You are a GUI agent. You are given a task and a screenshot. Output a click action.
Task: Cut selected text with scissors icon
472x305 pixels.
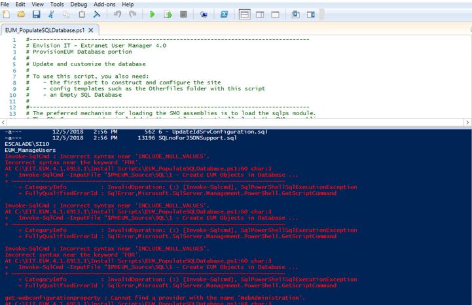[52, 14]
